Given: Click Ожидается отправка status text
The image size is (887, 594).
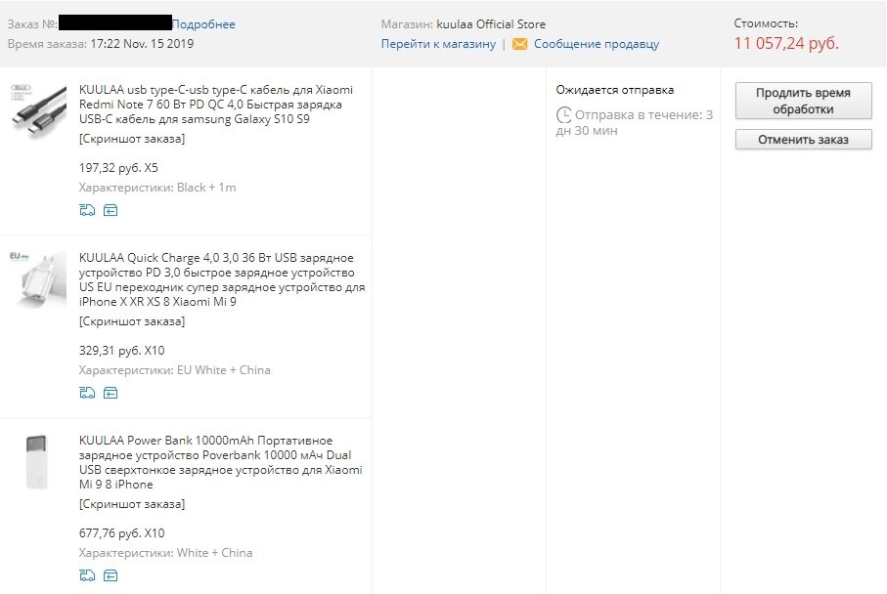Looking at the screenshot, I should pos(614,90).
